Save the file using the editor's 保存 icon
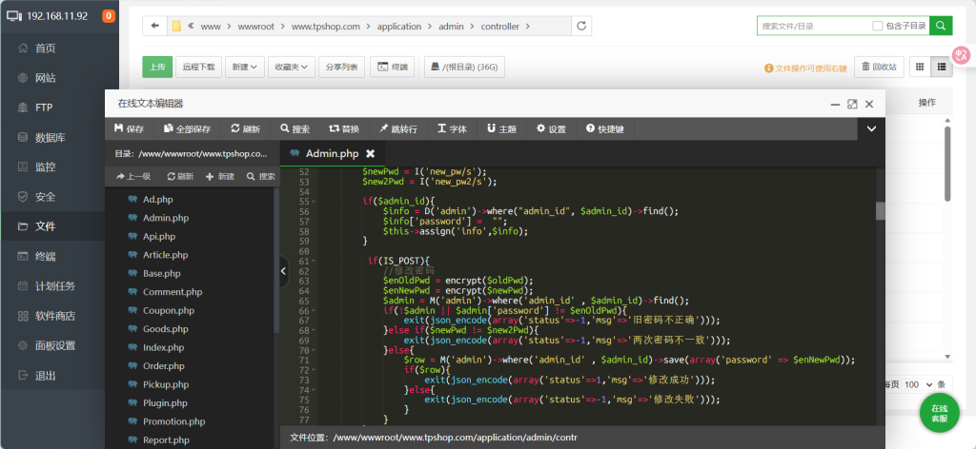The width and height of the screenshot is (976, 449). (x=129, y=128)
